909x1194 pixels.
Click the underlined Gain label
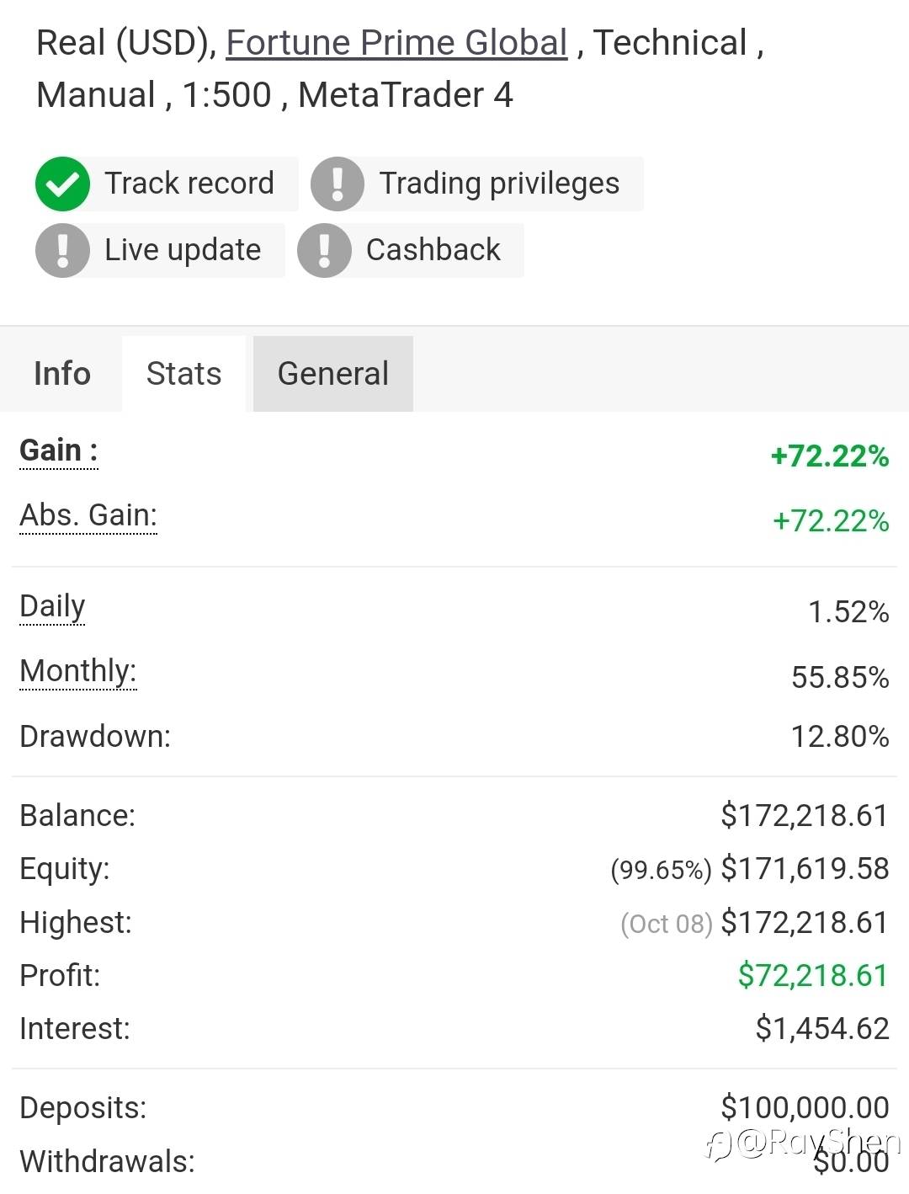[59, 450]
